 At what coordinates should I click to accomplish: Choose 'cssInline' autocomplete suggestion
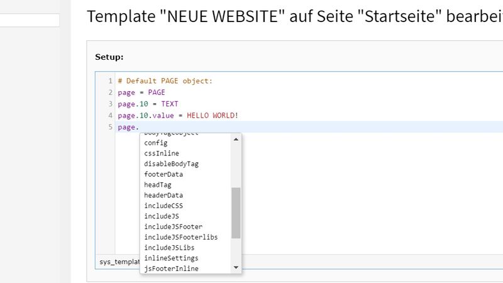pyautogui.click(x=161, y=153)
